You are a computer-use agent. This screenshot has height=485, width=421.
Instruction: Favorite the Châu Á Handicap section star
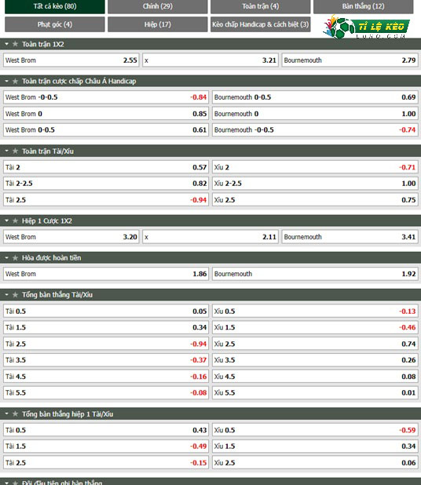click(x=15, y=82)
